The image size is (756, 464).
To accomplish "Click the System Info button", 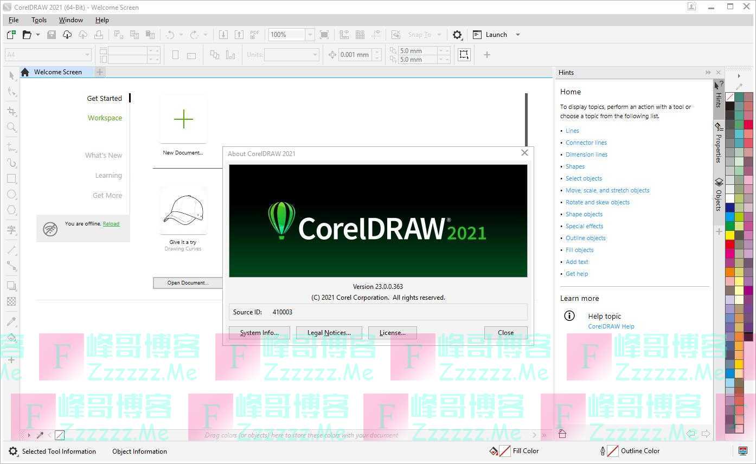I will (259, 333).
